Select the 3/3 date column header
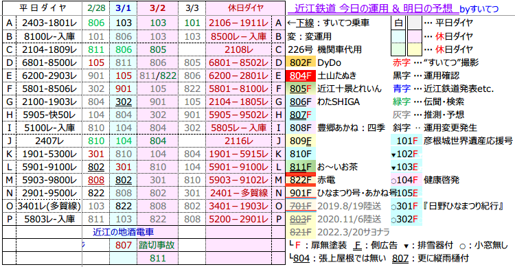The image size is (515, 267). coord(192,8)
